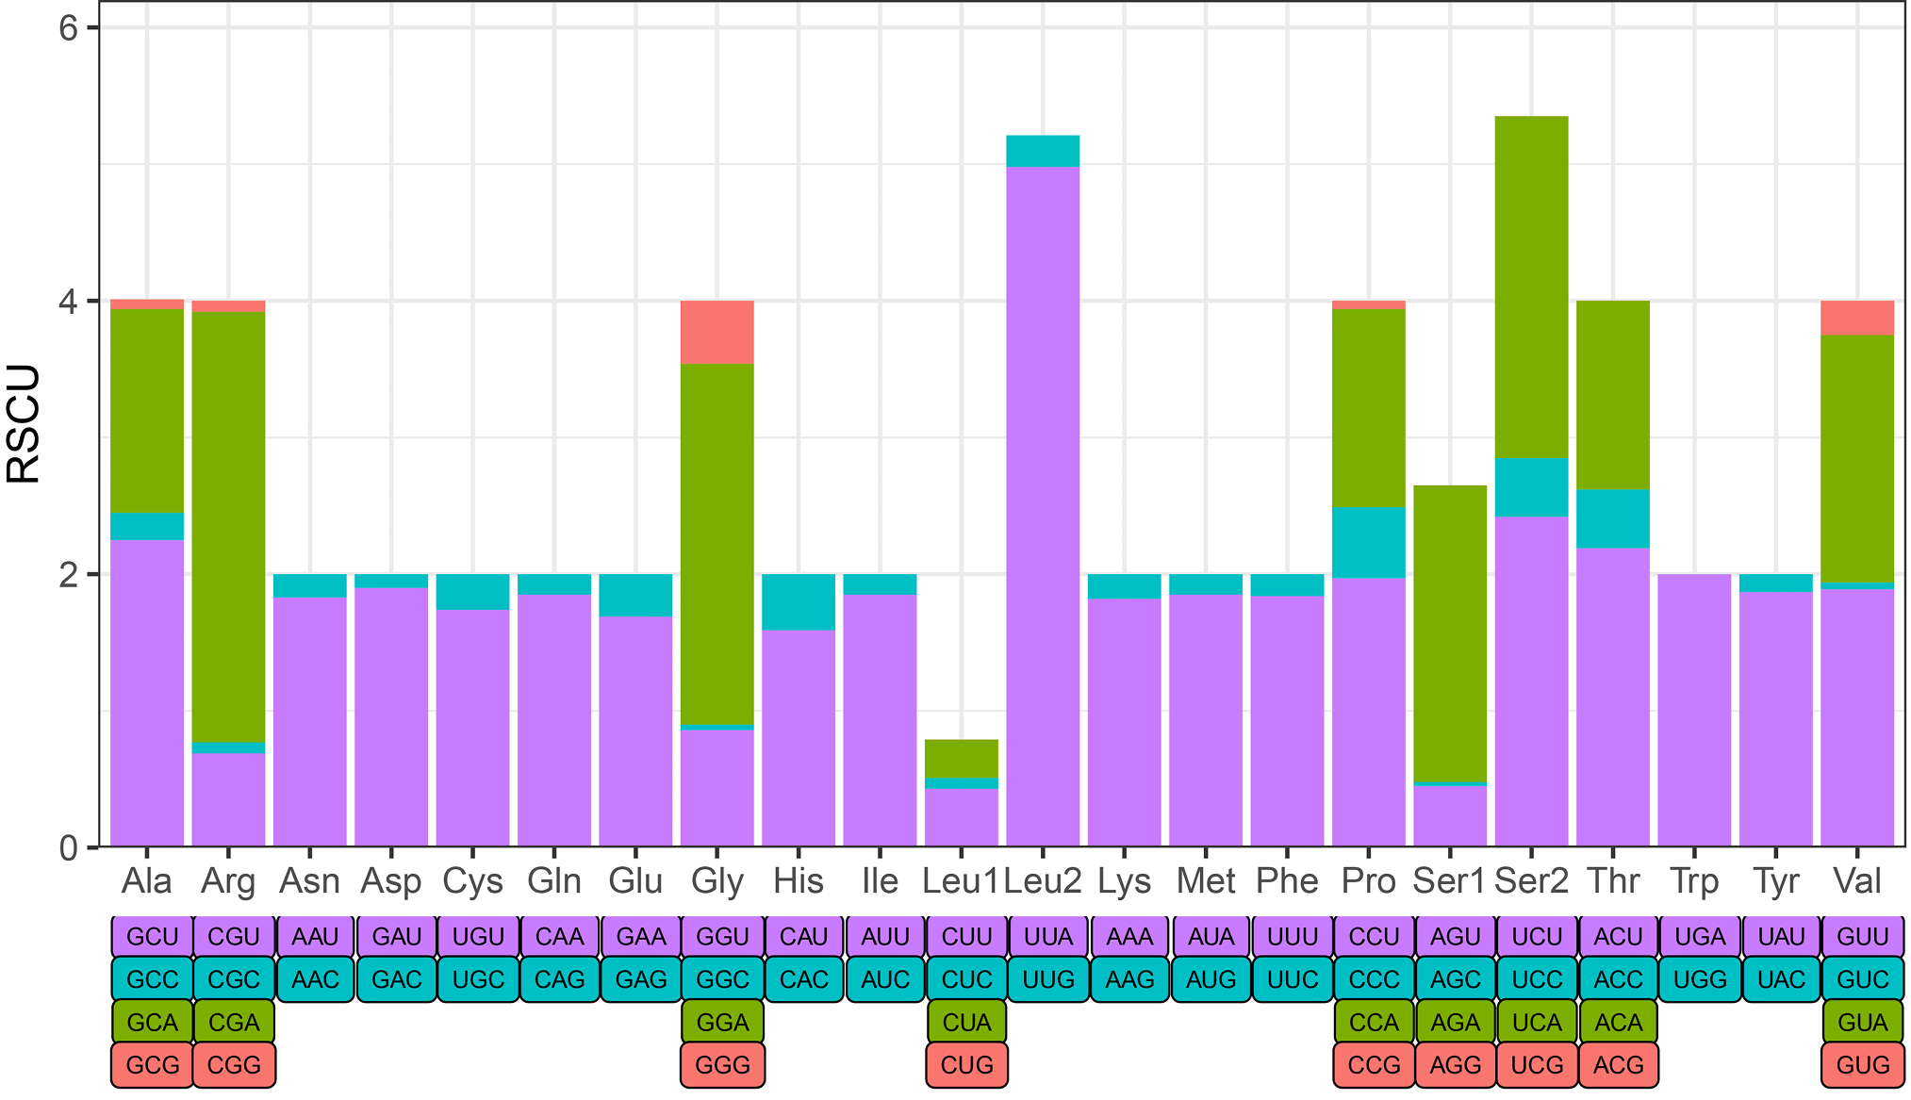Image resolution: width=1911 pixels, height=1100 pixels.
Task: Click the GCU codon label box
Action: [152, 937]
